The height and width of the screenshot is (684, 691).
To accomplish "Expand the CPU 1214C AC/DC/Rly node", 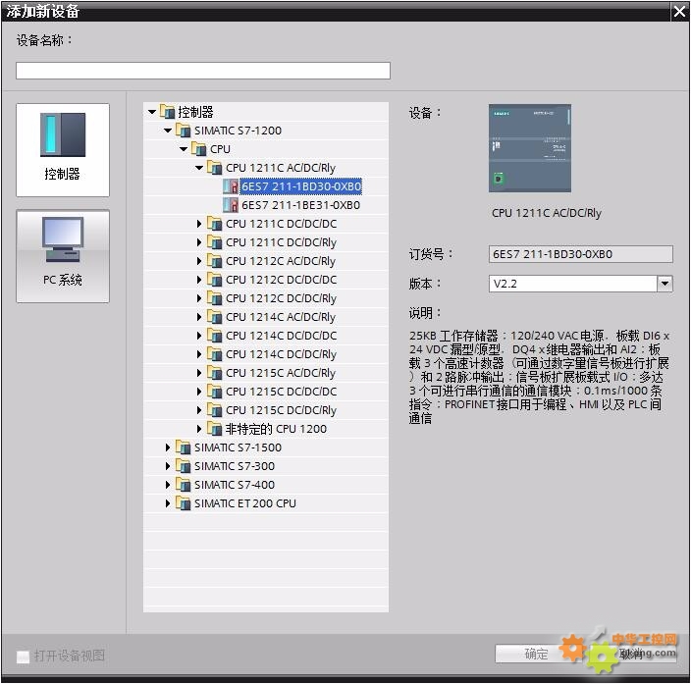I will tap(199, 317).
